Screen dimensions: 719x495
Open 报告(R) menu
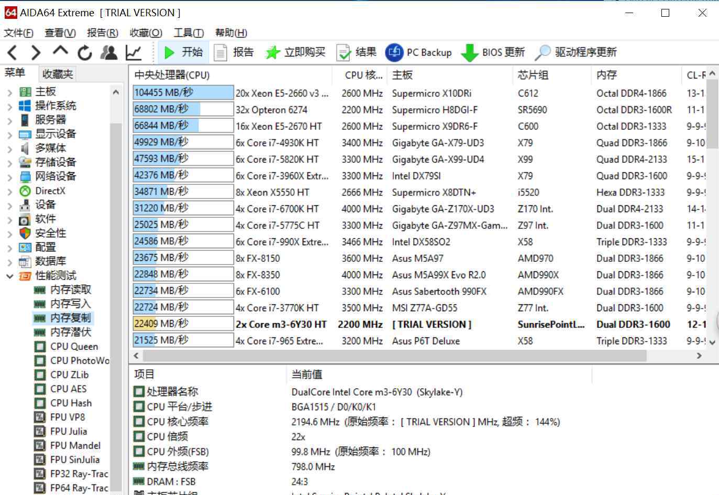[103, 33]
